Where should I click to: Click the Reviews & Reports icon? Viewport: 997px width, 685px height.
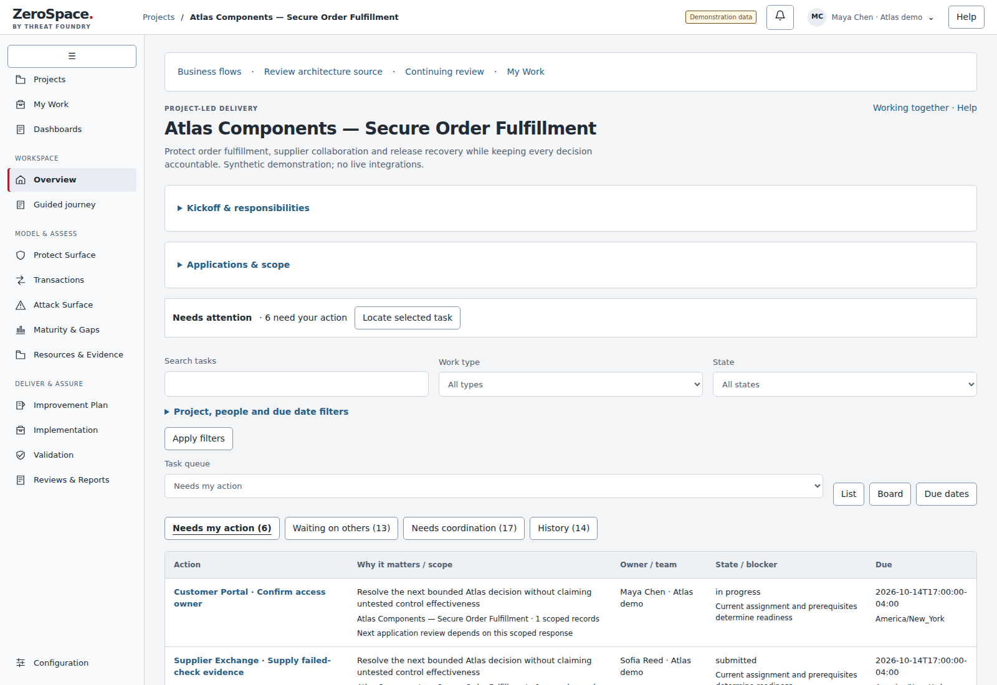[21, 480]
